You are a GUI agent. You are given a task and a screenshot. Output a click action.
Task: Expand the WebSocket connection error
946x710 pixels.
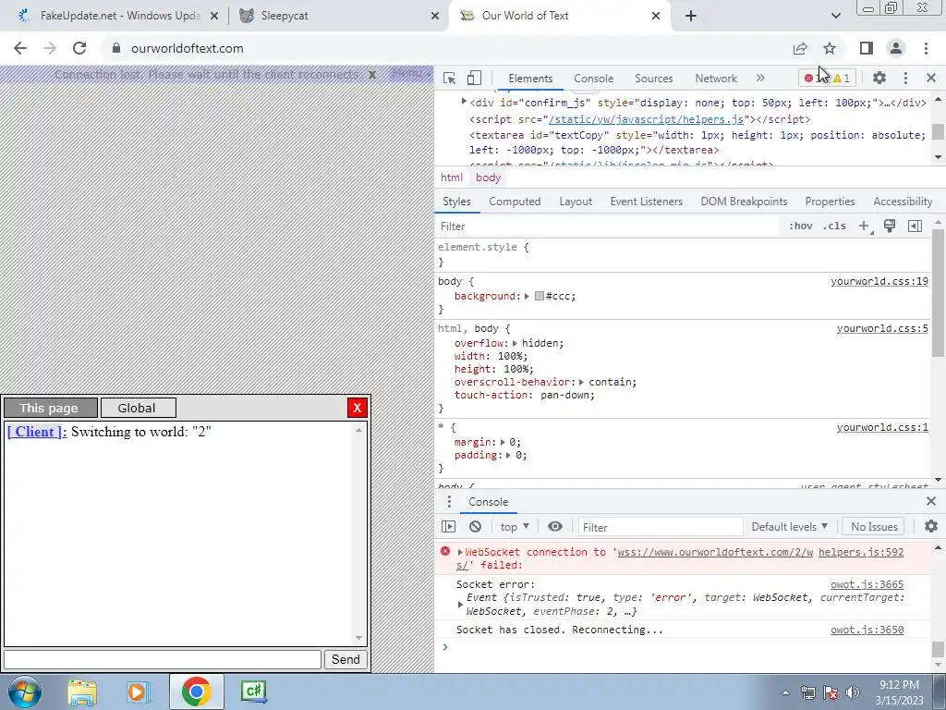(460, 553)
